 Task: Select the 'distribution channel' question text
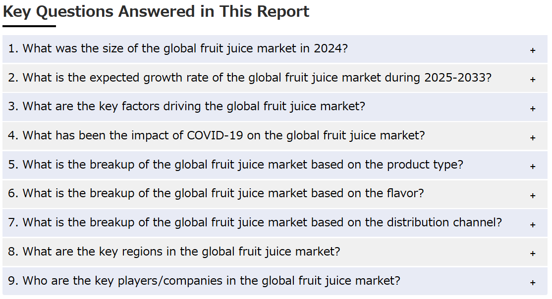pos(255,222)
